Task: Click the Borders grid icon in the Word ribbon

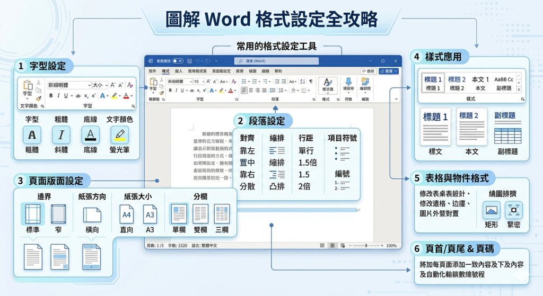Action: 304,90
